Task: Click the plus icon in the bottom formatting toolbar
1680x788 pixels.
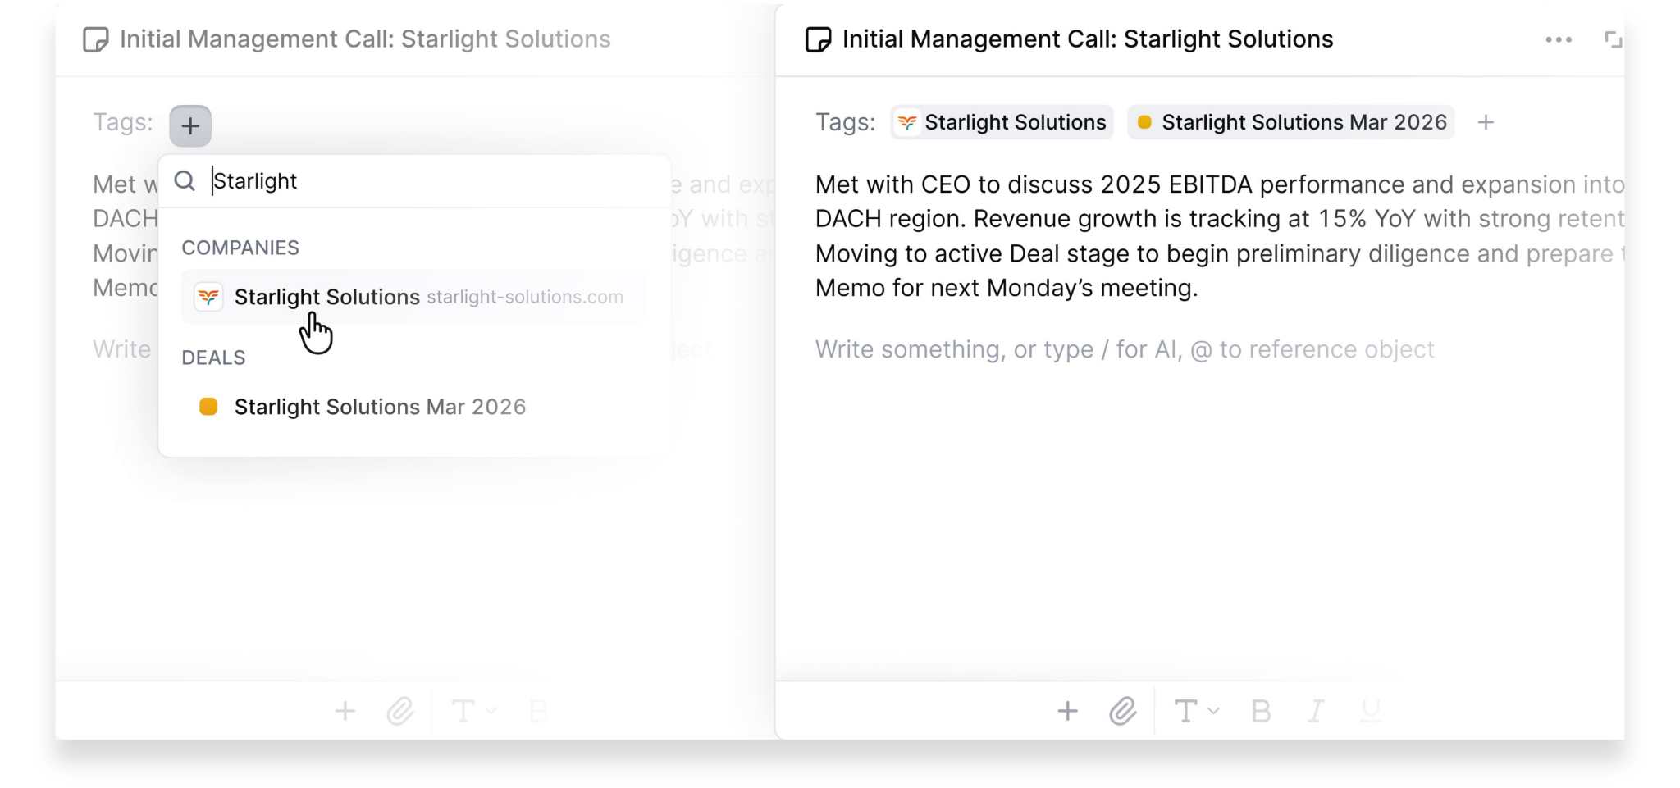Action: coord(1067,711)
